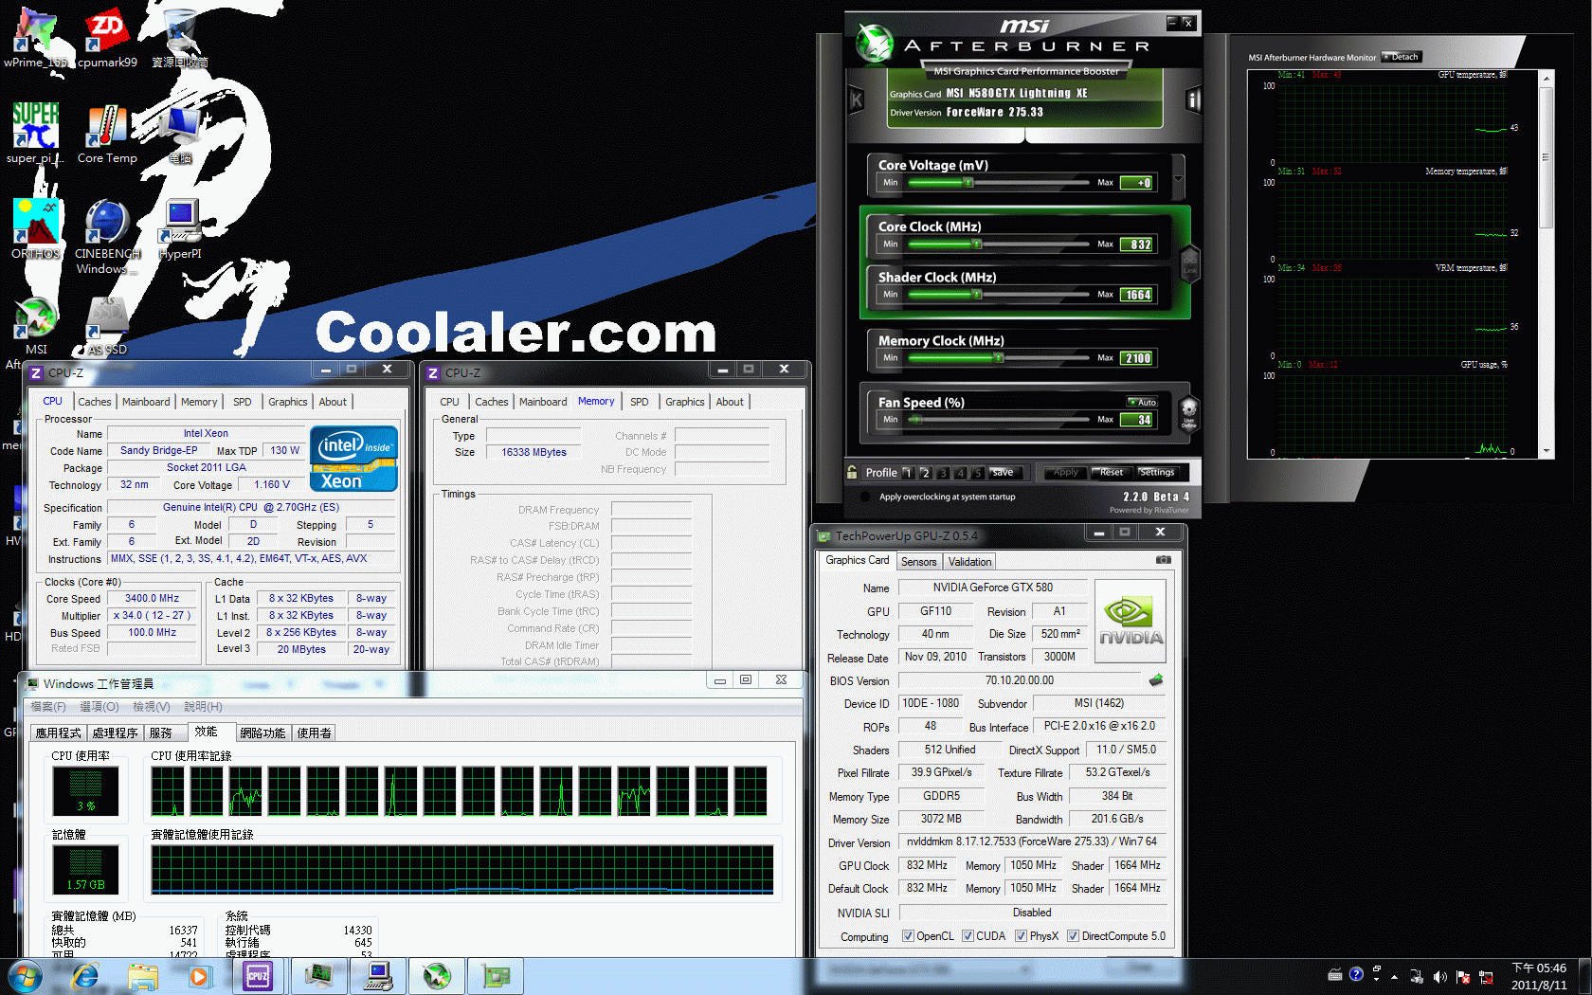Click the GPU-Z screenshot camera icon
This screenshot has height=995, width=1592.
pyautogui.click(x=1163, y=560)
